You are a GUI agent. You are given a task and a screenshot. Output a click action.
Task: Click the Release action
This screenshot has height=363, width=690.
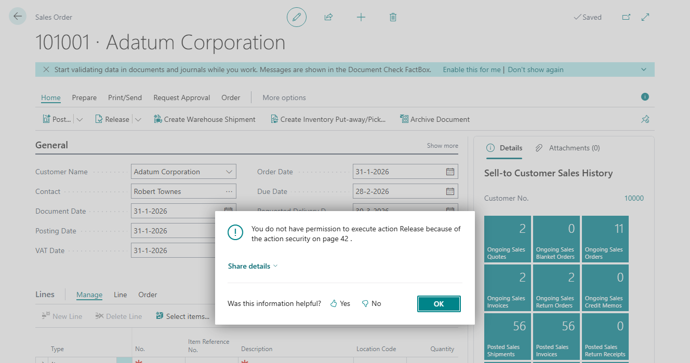click(x=112, y=119)
